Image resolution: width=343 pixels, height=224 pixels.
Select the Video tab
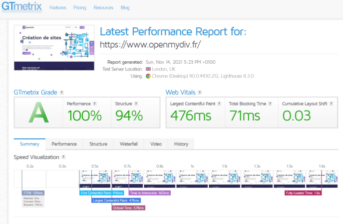coord(156,144)
